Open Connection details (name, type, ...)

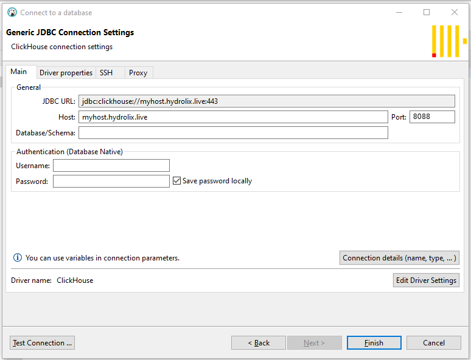pyautogui.click(x=400, y=258)
